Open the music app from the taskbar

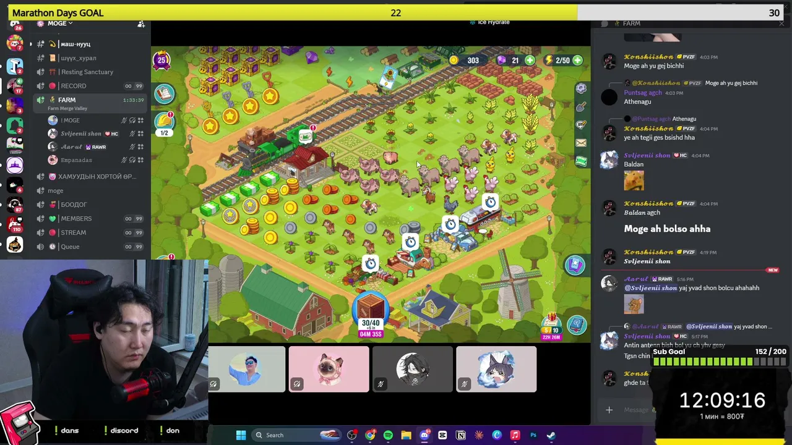tap(515, 435)
